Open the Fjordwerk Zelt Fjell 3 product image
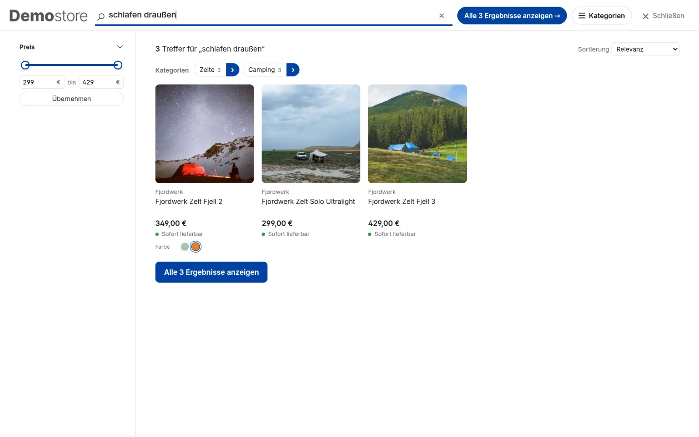This screenshot has height=437, width=699. pos(417,134)
